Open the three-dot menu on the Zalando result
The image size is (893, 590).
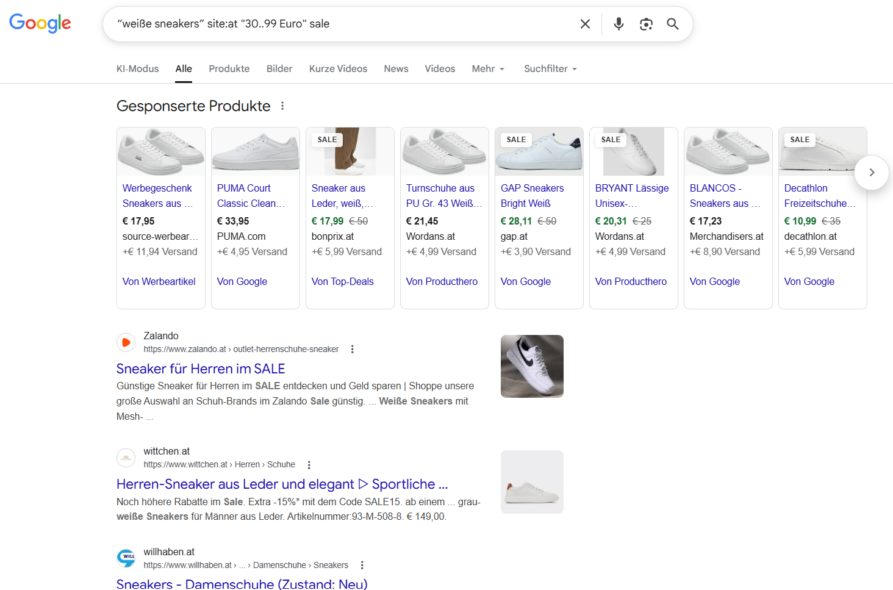[353, 348]
